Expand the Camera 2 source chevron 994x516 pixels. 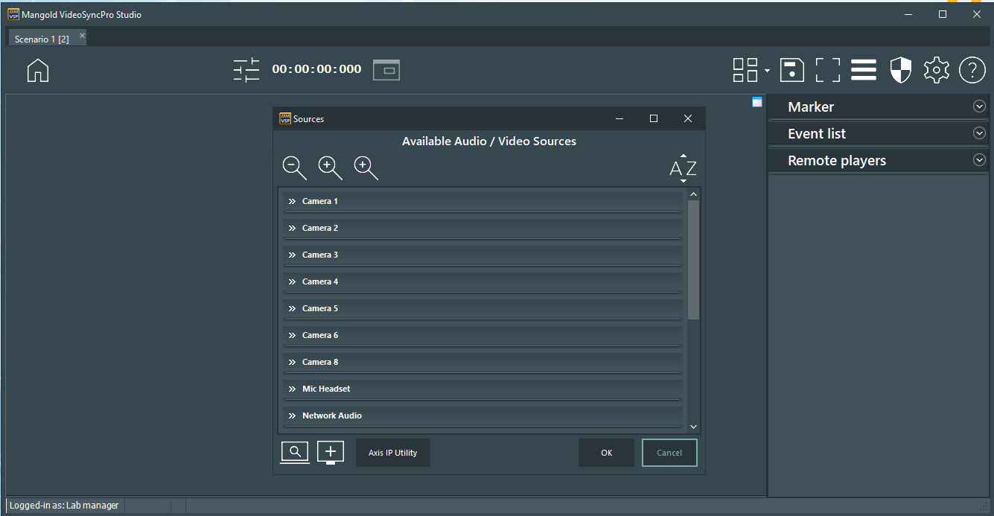point(293,229)
